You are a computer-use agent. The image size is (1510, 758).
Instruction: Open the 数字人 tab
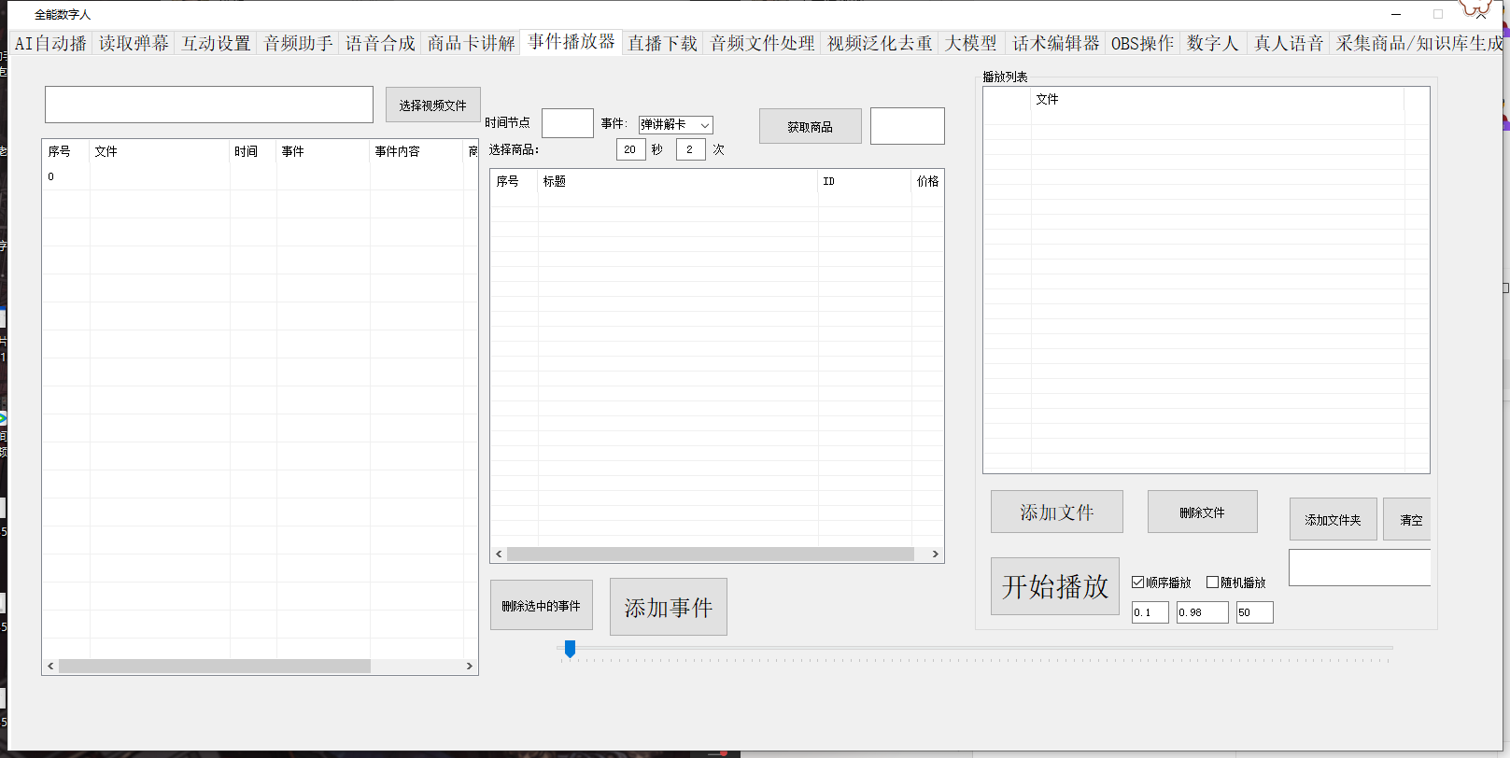click(x=1212, y=43)
